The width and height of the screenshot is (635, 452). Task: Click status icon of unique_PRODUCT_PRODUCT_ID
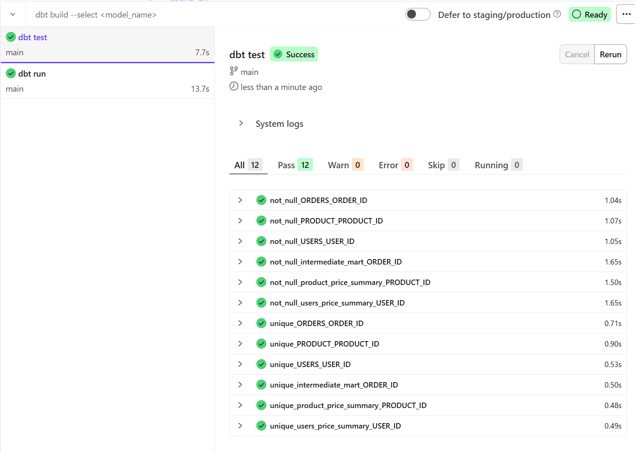click(261, 344)
